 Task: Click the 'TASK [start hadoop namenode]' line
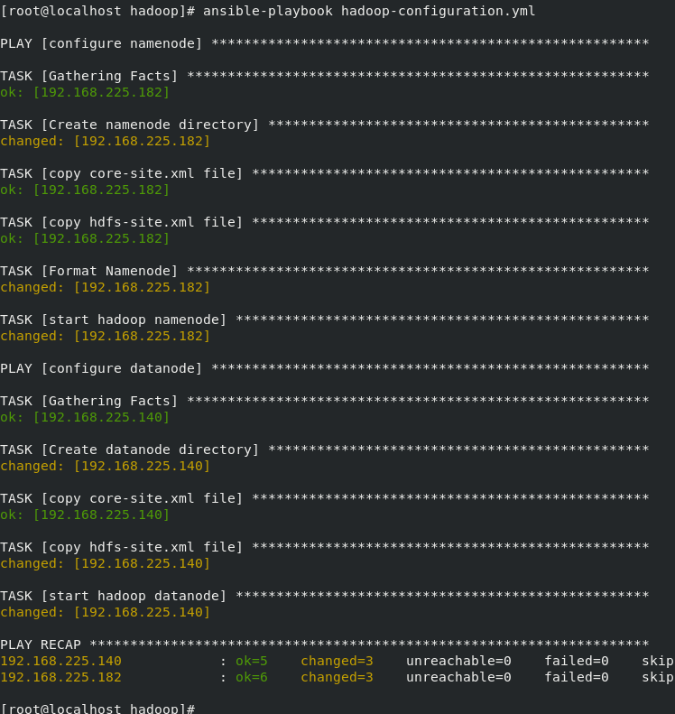[x=113, y=320]
